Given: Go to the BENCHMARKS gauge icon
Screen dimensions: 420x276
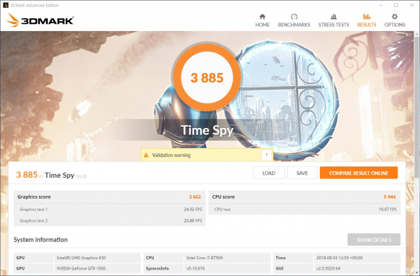Looking at the screenshot, I should 294,17.
